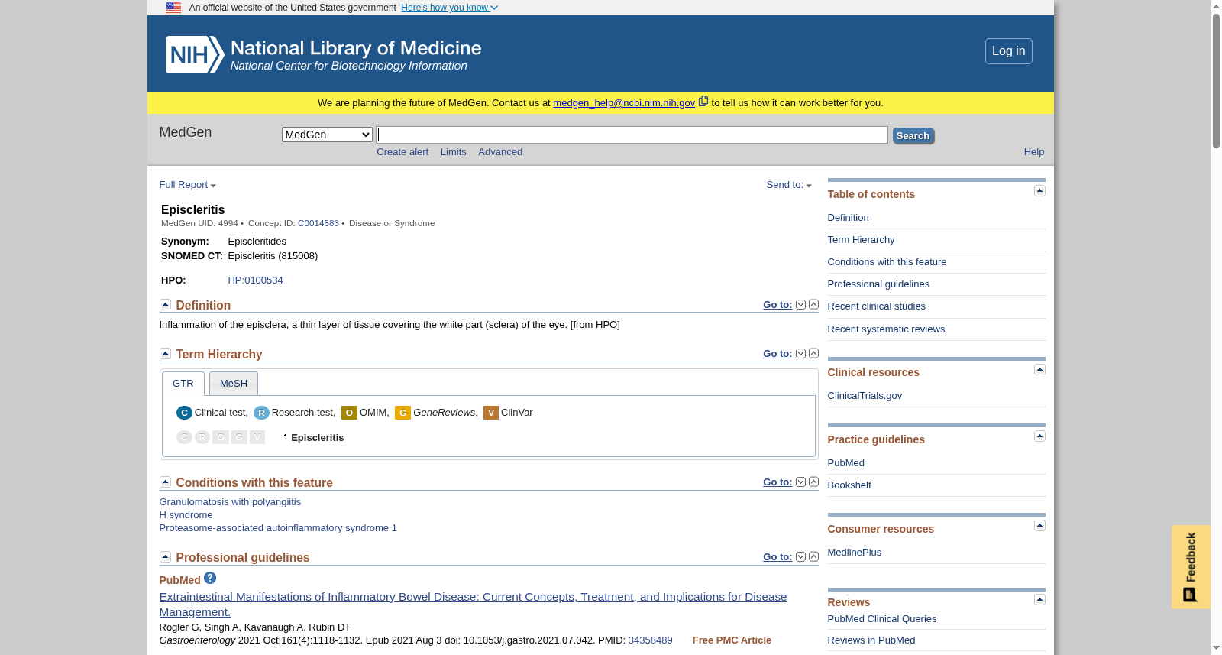Click the greyed C icon beside Episcleritis
The width and height of the screenshot is (1222, 655).
[184, 437]
